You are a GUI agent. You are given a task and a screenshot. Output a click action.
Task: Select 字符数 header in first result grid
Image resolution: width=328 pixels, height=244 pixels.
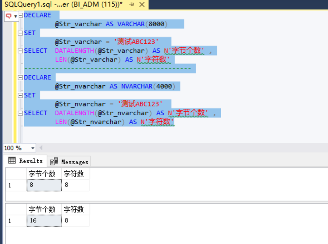click(x=76, y=174)
